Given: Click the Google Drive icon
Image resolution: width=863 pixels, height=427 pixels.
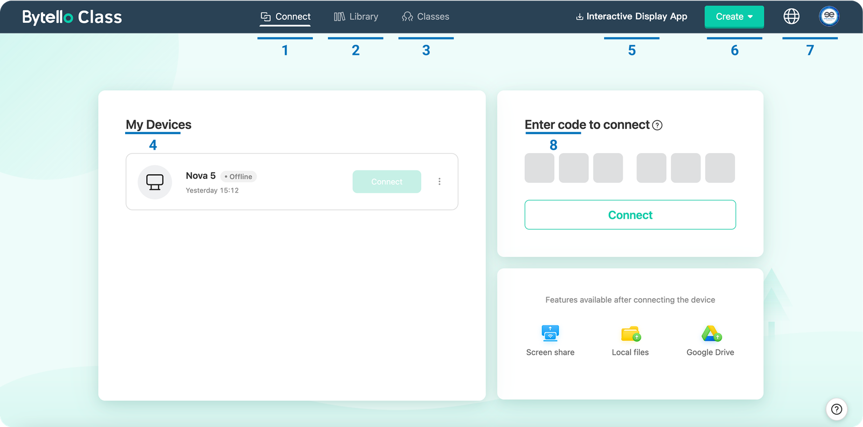Looking at the screenshot, I should coord(711,334).
